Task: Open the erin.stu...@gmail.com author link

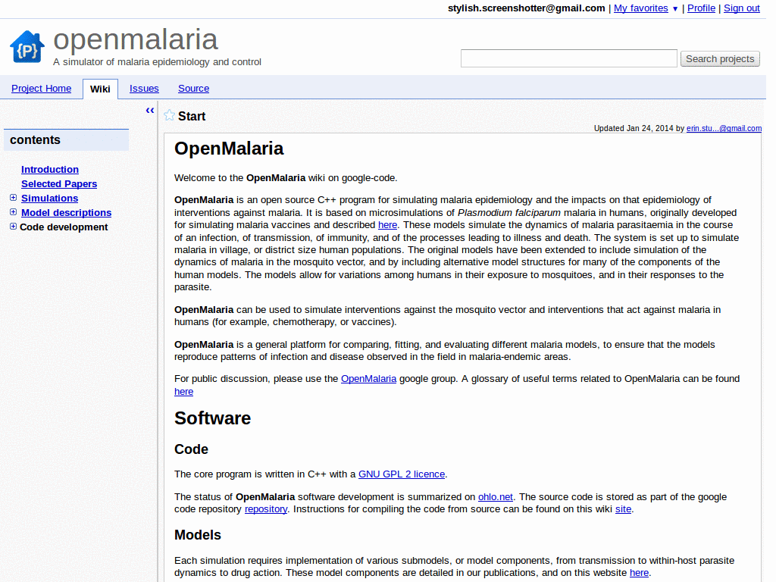Action: 724,128
